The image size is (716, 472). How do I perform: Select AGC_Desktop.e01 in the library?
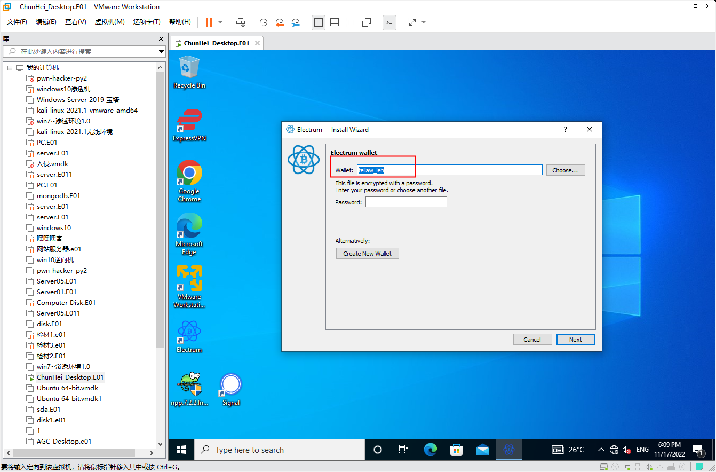64,442
